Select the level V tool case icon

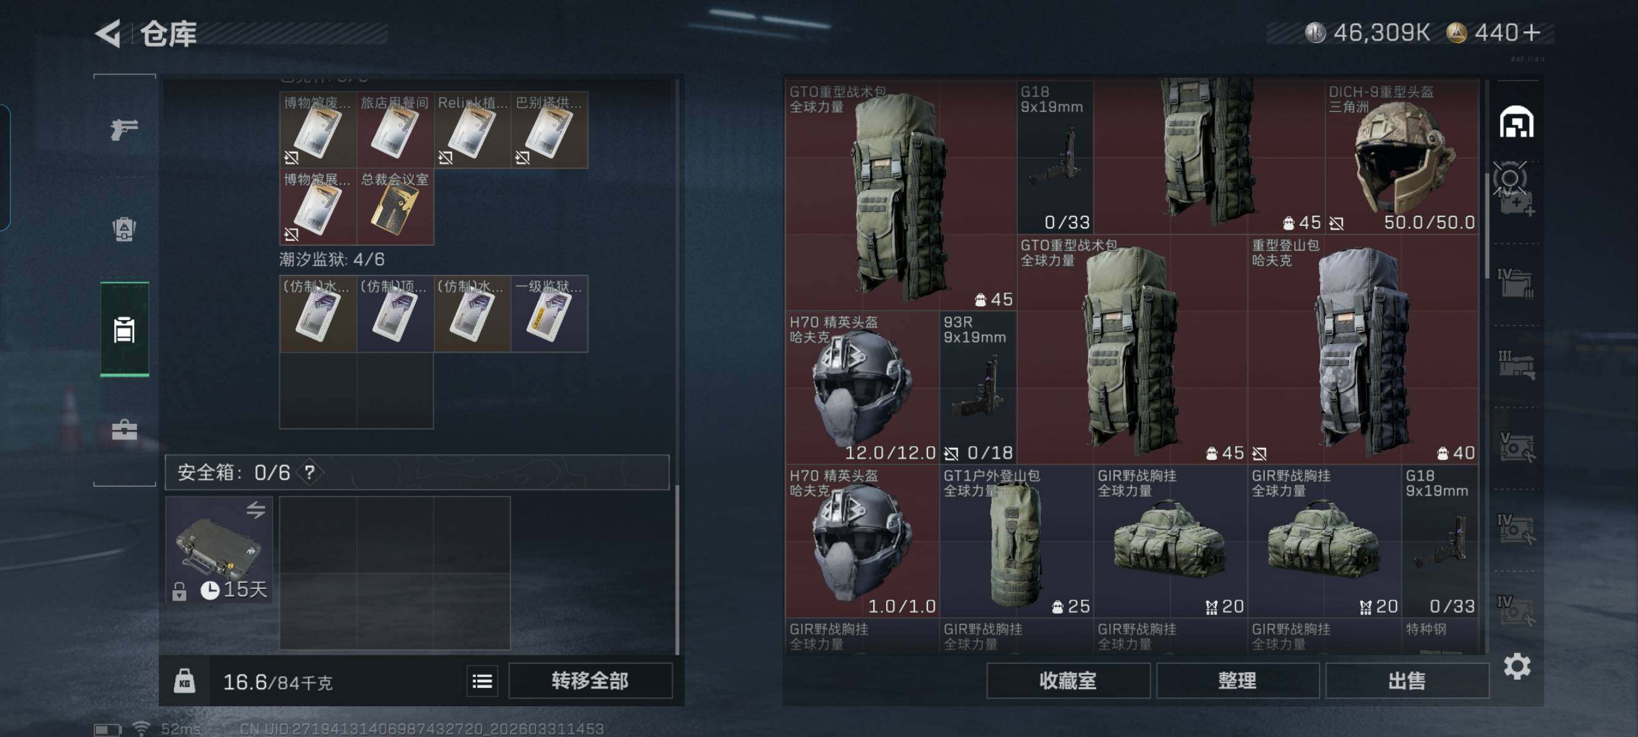pyautogui.click(x=1516, y=446)
